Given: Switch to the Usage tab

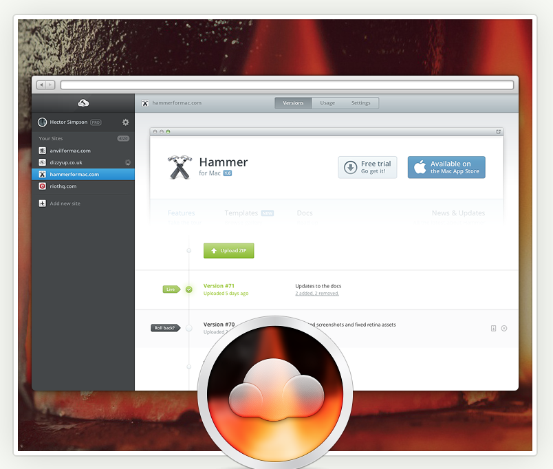Looking at the screenshot, I should pyautogui.click(x=327, y=102).
